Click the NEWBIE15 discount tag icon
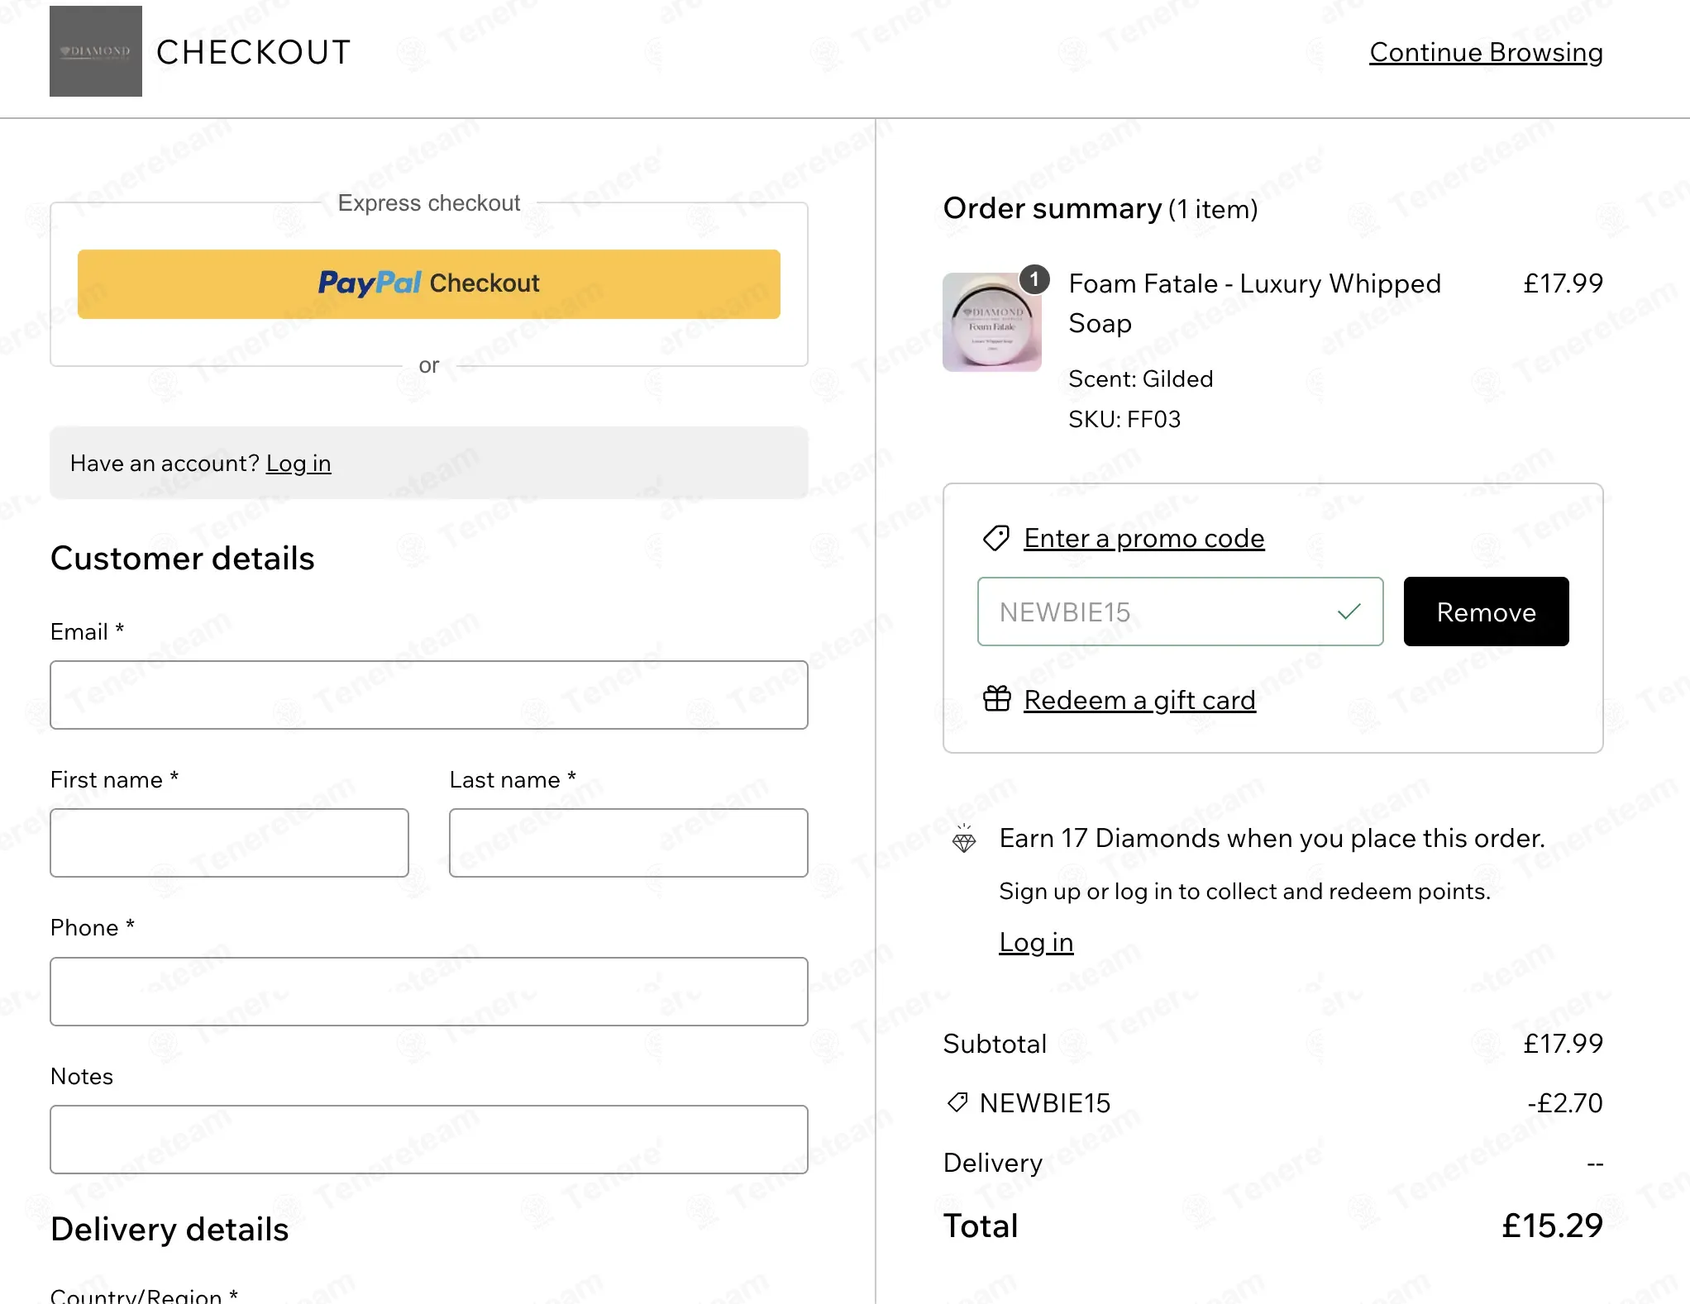The width and height of the screenshot is (1690, 1304). (x=957, y=1102)
